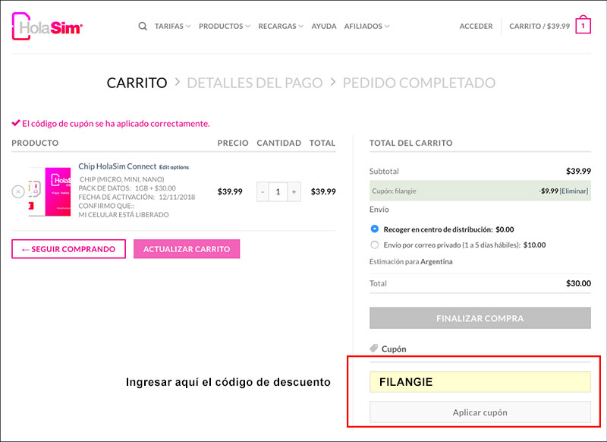
Task: Click the -$9.99 coupon discount amount
Action: [x=549, y=191]
